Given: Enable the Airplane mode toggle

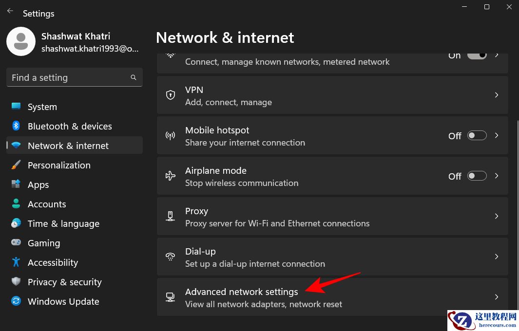Looking at the screenshot, I should (477, 176).
